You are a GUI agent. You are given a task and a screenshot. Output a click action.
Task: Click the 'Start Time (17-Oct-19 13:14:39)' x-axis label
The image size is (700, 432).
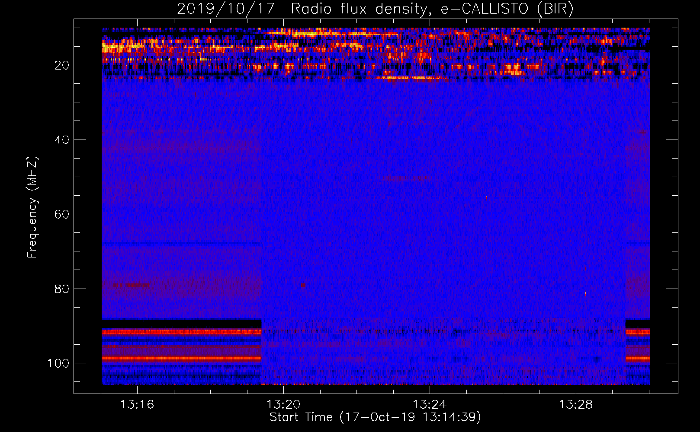[375, 417]
